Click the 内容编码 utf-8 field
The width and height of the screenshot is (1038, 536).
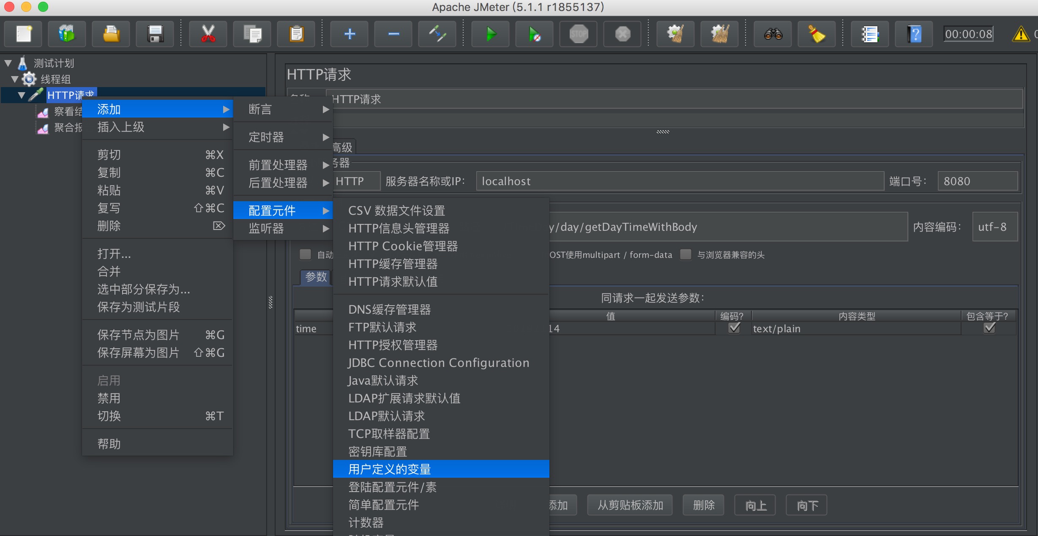coord(995,227)
